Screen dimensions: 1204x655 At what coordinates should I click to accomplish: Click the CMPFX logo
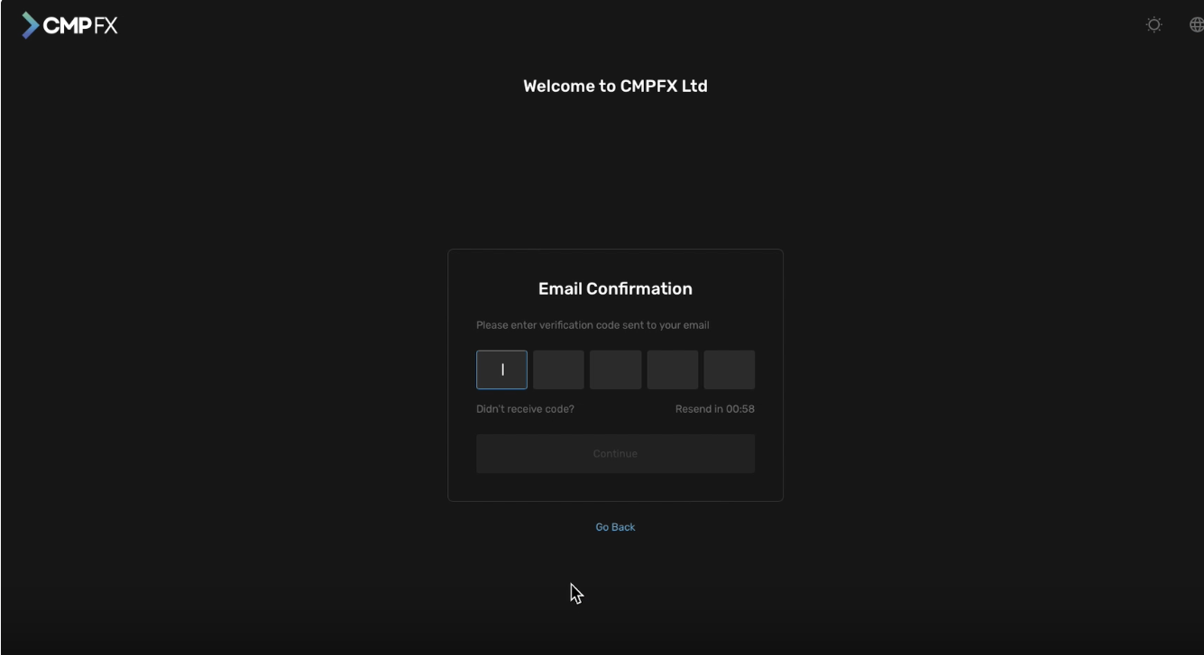(x=69, y=25)
